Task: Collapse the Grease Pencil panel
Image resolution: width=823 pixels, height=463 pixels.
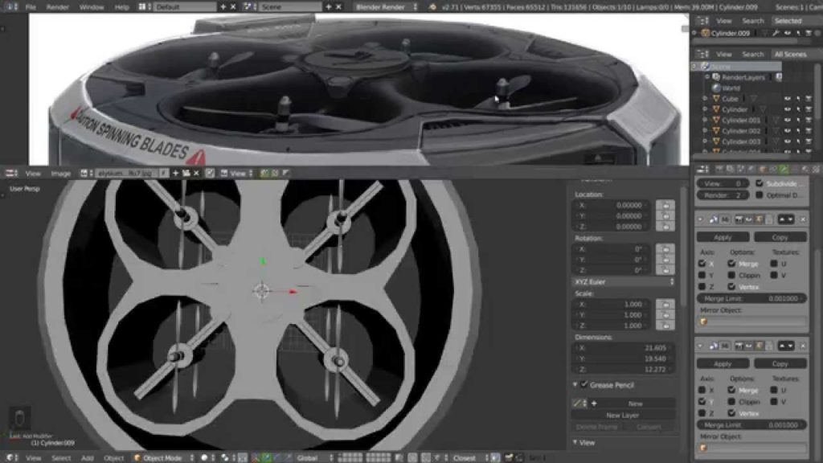Action: 575,385
